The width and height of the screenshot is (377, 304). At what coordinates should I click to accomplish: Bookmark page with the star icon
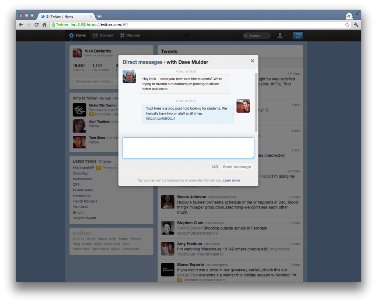[x=347, y=25]
